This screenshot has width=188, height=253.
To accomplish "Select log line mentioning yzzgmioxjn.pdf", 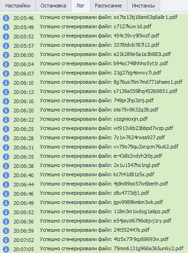I will (94, 119).
